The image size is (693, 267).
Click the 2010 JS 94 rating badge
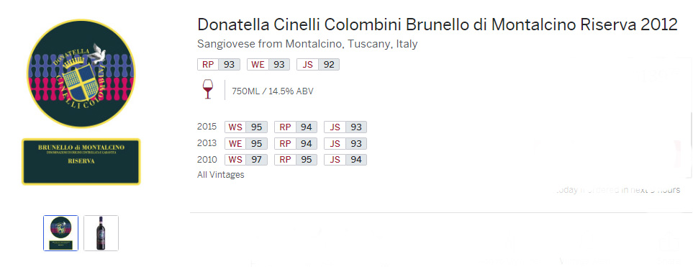click(345, 160)
